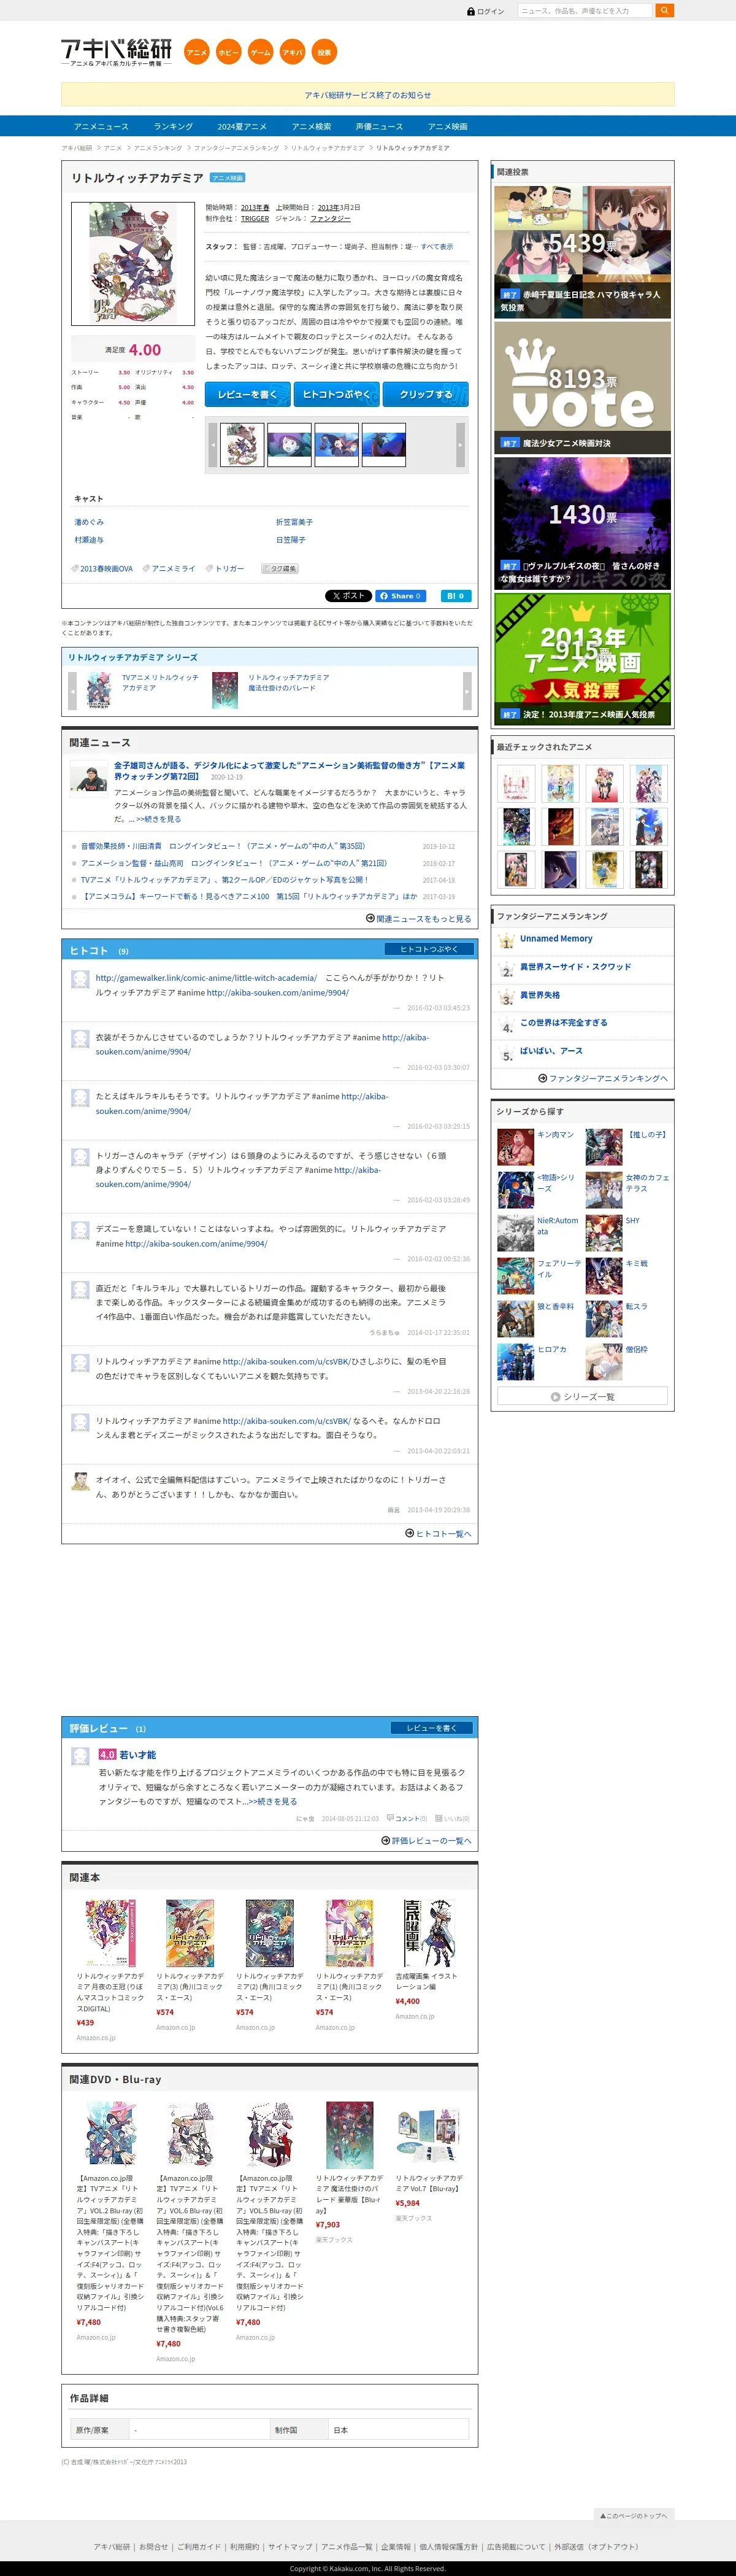Open Unnamed Memory in fantasy ranking
This screenshot has width=736, height=2576.
556,939
